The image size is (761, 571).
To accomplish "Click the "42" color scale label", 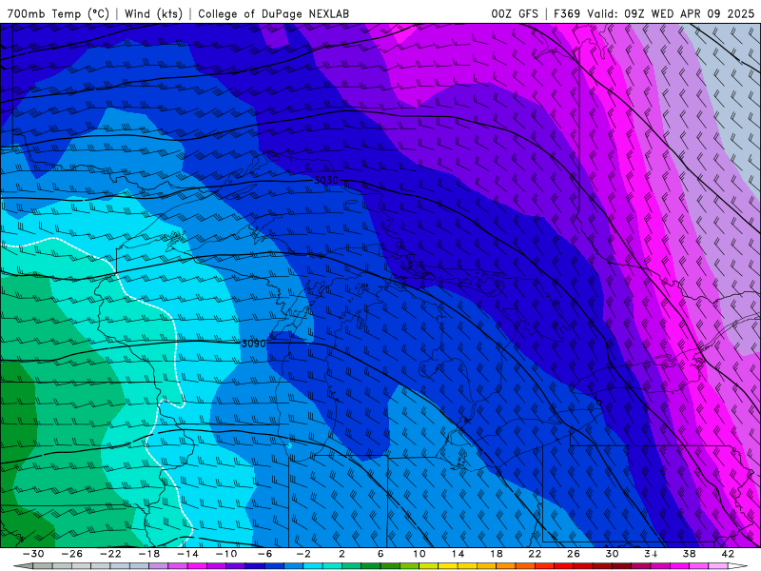I will pyautogui.click(x=728, y=554).
